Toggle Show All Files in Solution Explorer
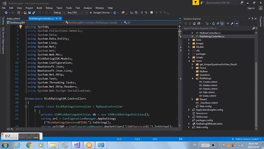 [222, 24]
